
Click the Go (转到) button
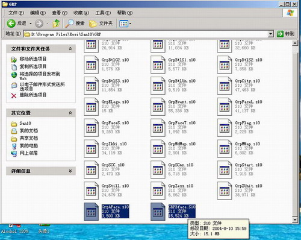click(x=285, y=34)
